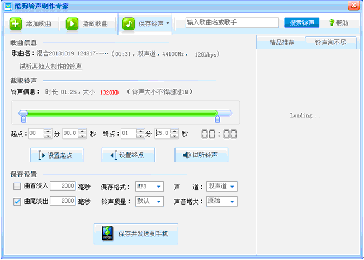This screenshot has height=260, width=364.
Task: Open the 铃声质量 dropdown
Action: tap(149, 201)
